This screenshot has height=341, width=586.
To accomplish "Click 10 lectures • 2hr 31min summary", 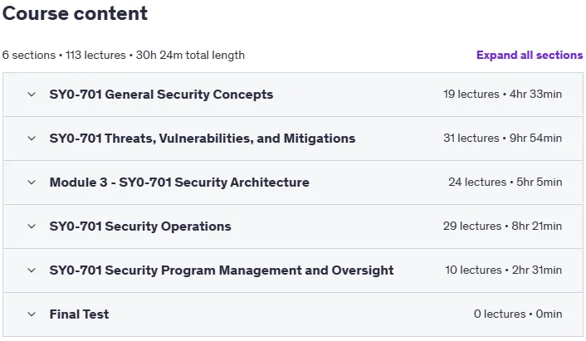I will pos(503,270).
